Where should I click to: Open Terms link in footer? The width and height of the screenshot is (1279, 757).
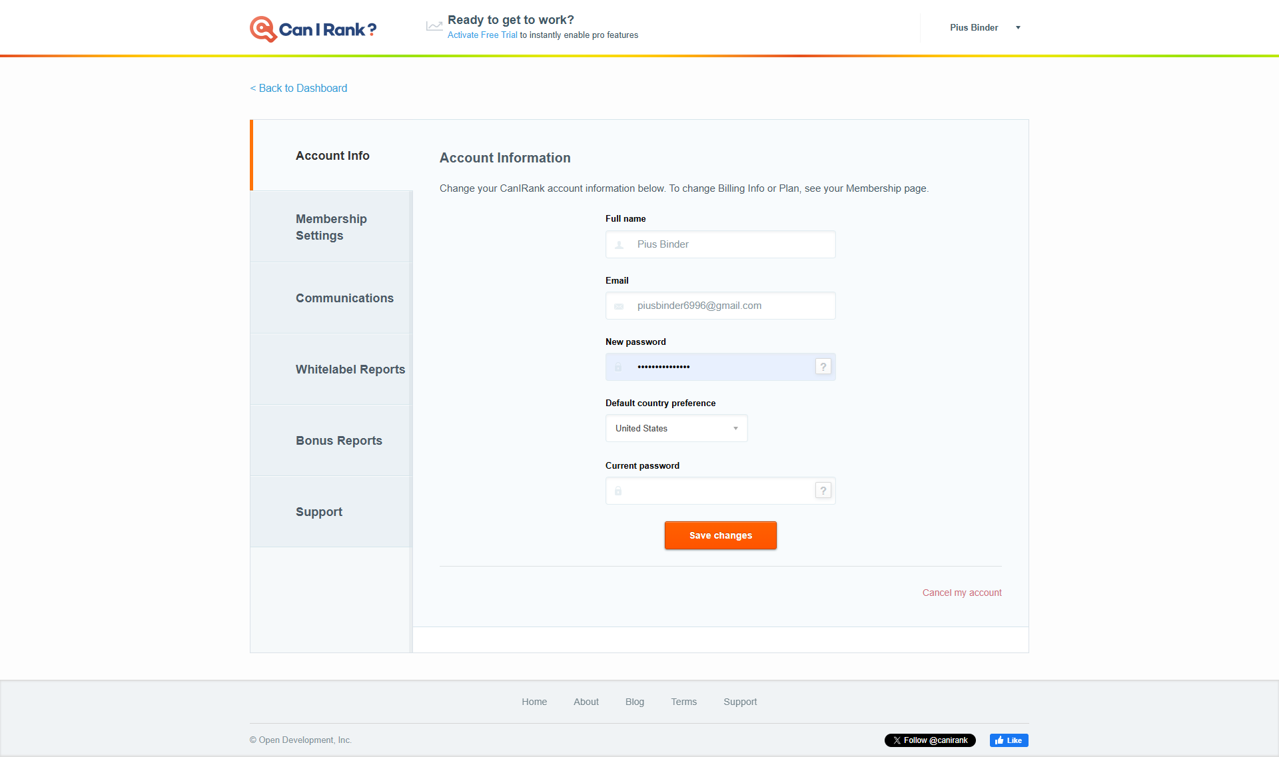click(683, 702)
